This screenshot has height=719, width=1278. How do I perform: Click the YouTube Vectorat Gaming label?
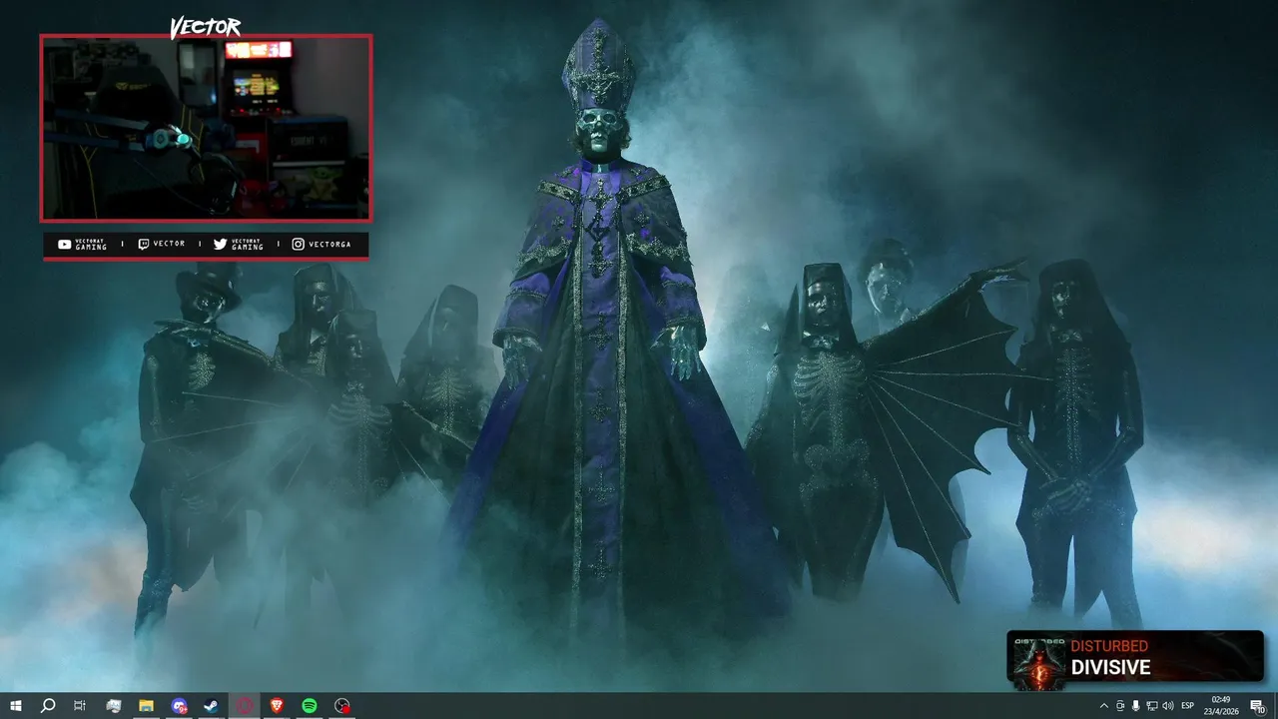pyautogui.click(x=83, y=244)
